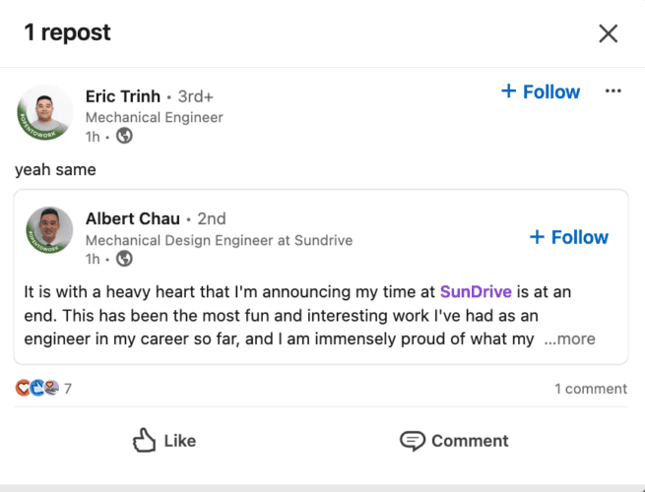This screenshot has height=492, width=645.
Task: Open the three-dot menu on Eric's post
Action: pos(613,92)
